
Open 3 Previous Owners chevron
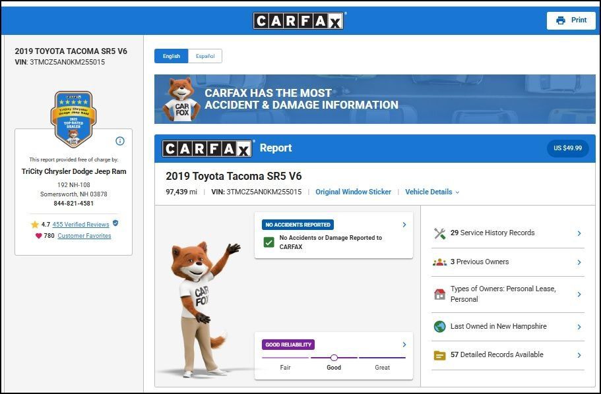click(579, 262)
